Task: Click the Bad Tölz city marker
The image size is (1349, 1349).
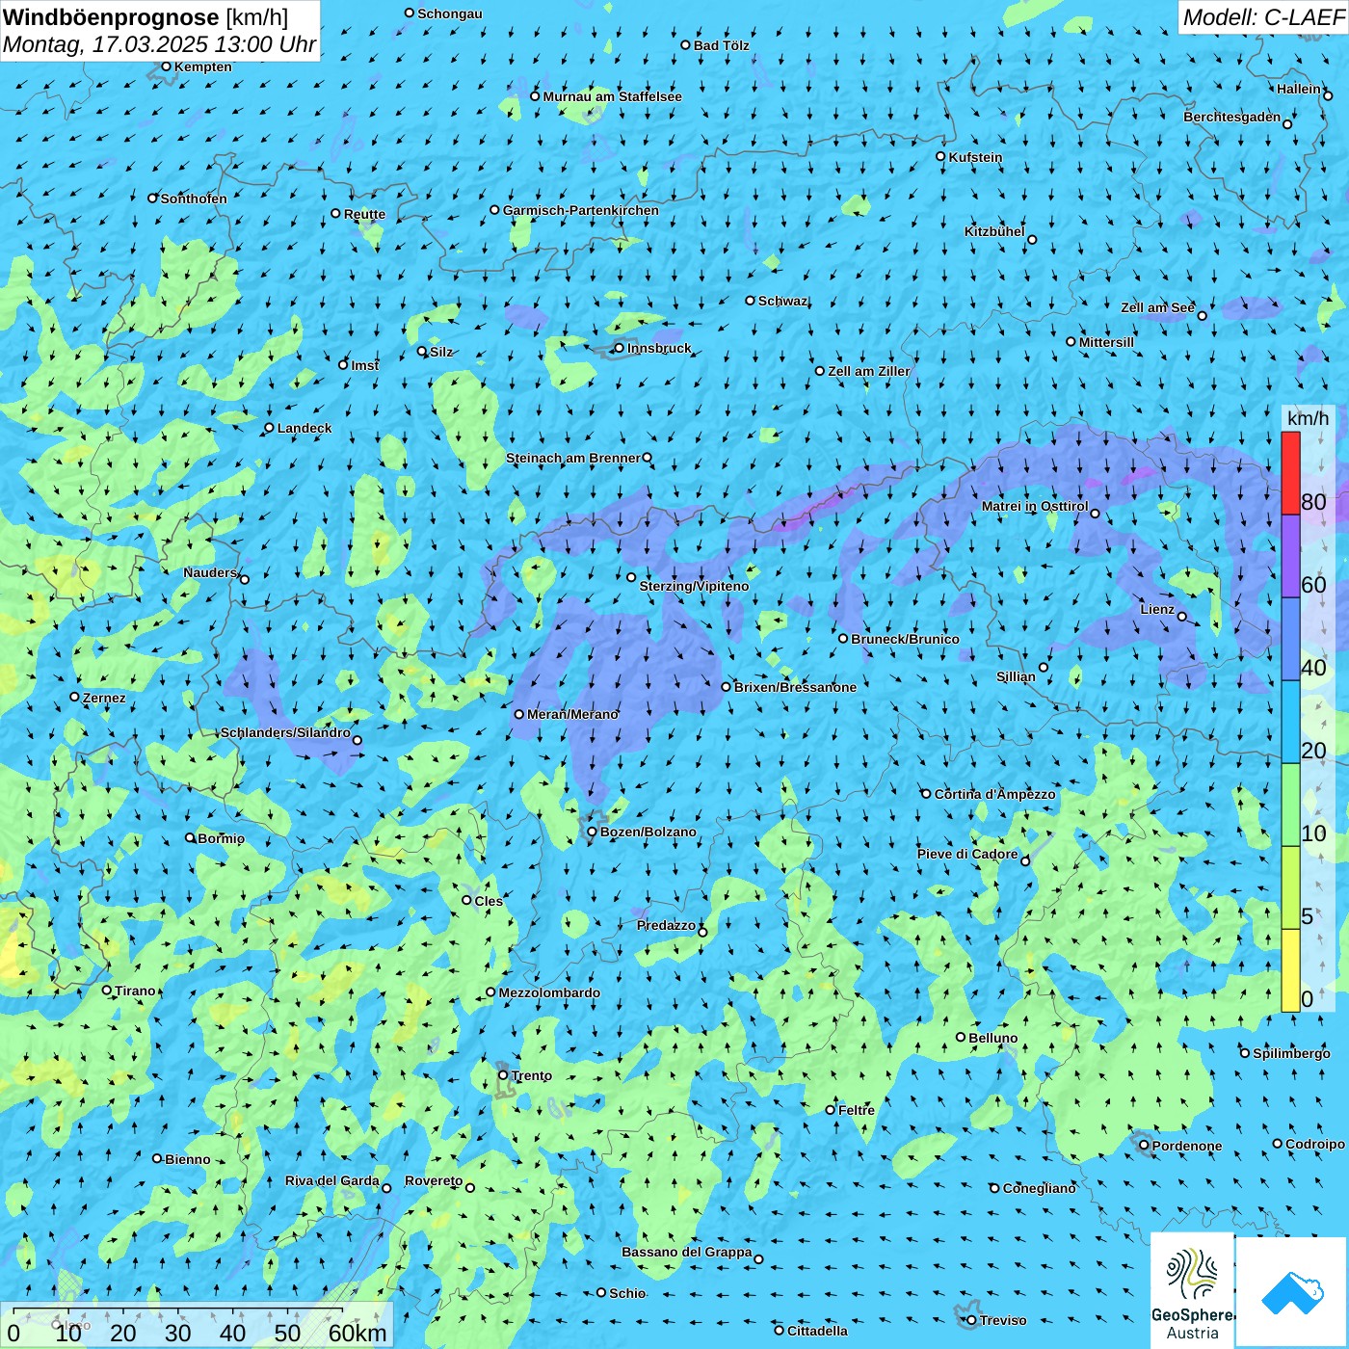Action: pos(686,45)
